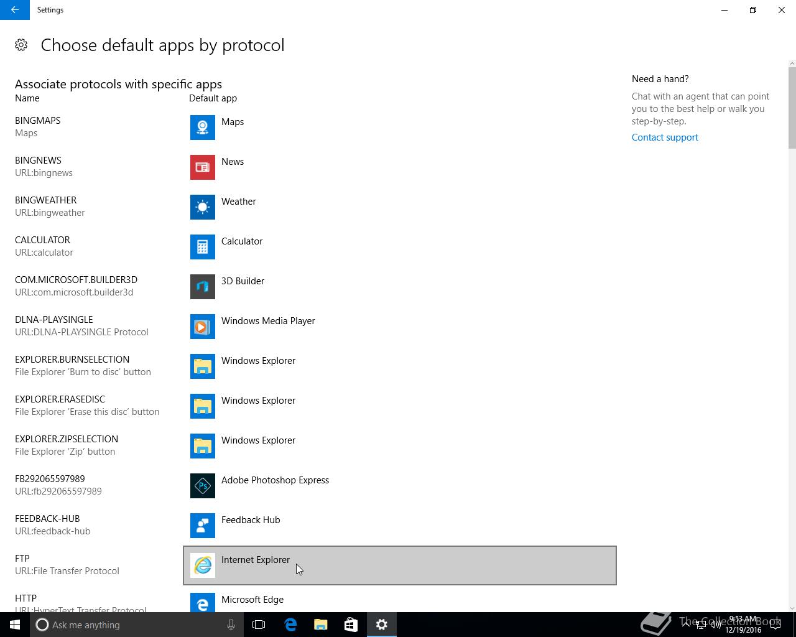
Task: Click the 'Name' column header
Action: [27, 98]
